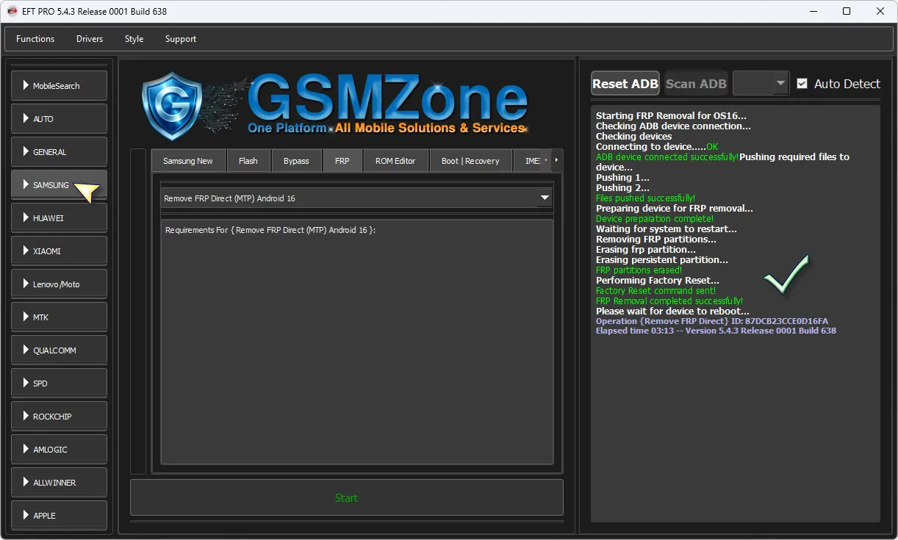
Task: Click the arrow icon beside XIAOMI
Action: (26, 251)
